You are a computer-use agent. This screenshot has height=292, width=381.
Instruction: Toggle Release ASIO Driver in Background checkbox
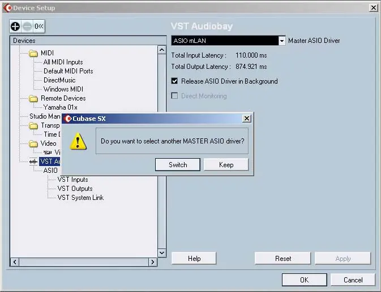174,81
